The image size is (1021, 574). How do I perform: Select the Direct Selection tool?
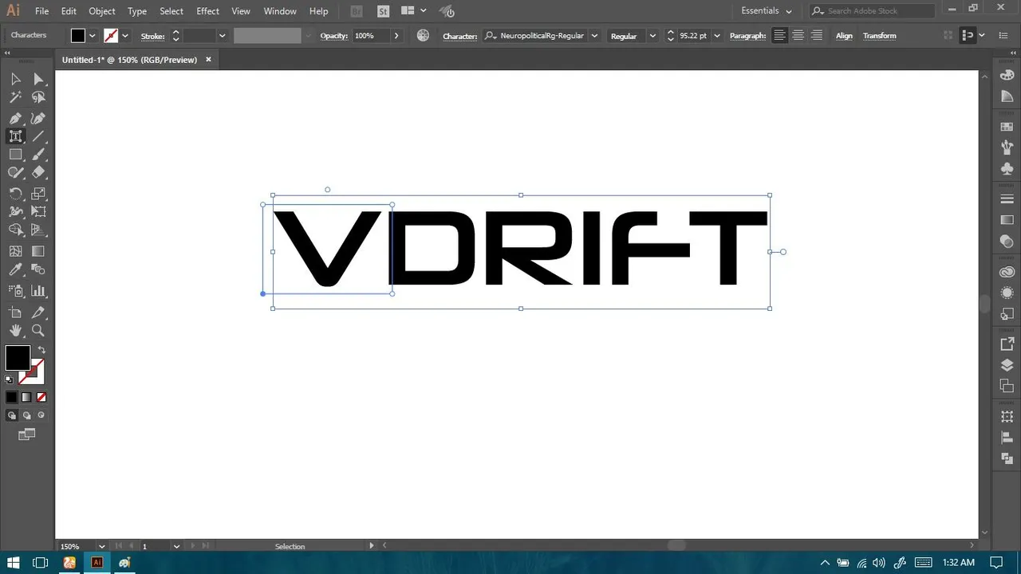click(x=38, y=79)
